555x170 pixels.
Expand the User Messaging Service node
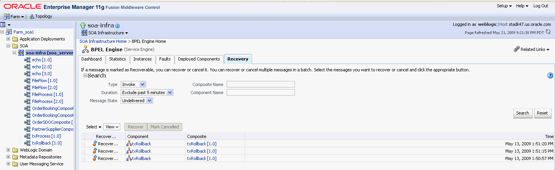click(8, 164)
